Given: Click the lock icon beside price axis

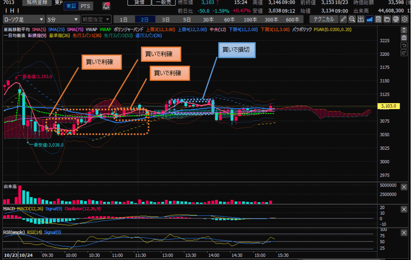Looking at the screenshot, I should click(x=404, y=37).
